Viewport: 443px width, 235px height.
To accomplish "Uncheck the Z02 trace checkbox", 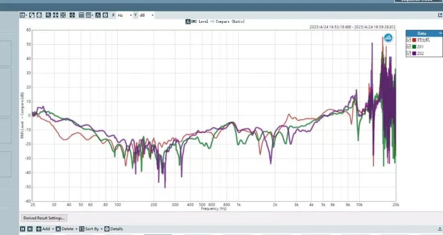I will [409, 53].
